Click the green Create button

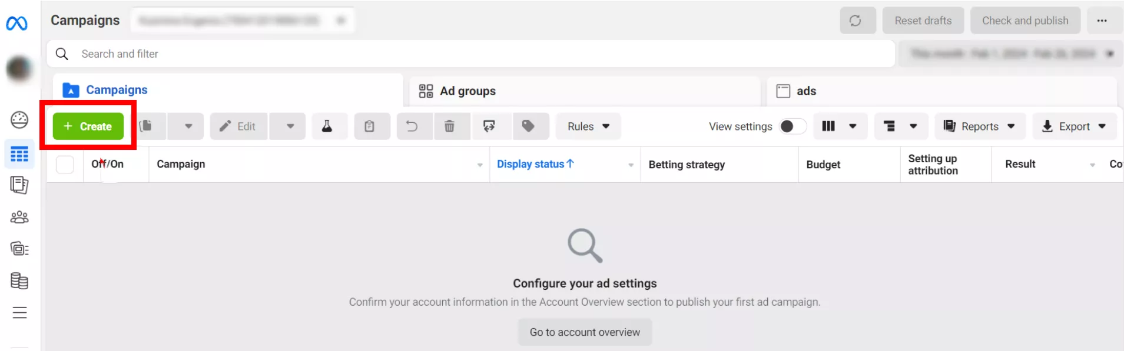pyautogui.click(x=88, y=126)
